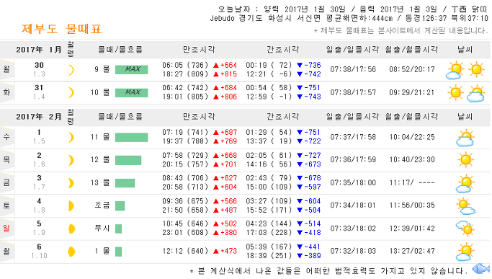Click the 월출/월몰시각 header in the February table

click(411, 117)
